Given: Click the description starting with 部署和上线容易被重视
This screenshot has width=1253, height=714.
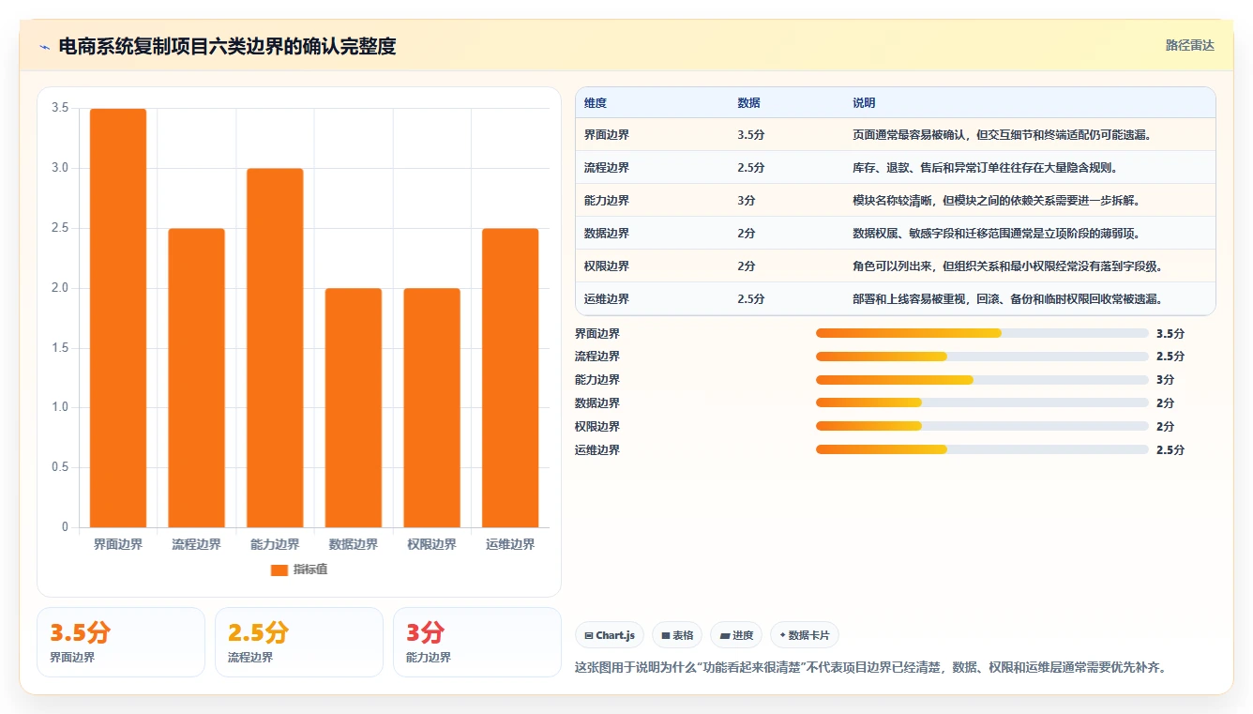Looking at the screenshot, I should (x=1008, y=299).
